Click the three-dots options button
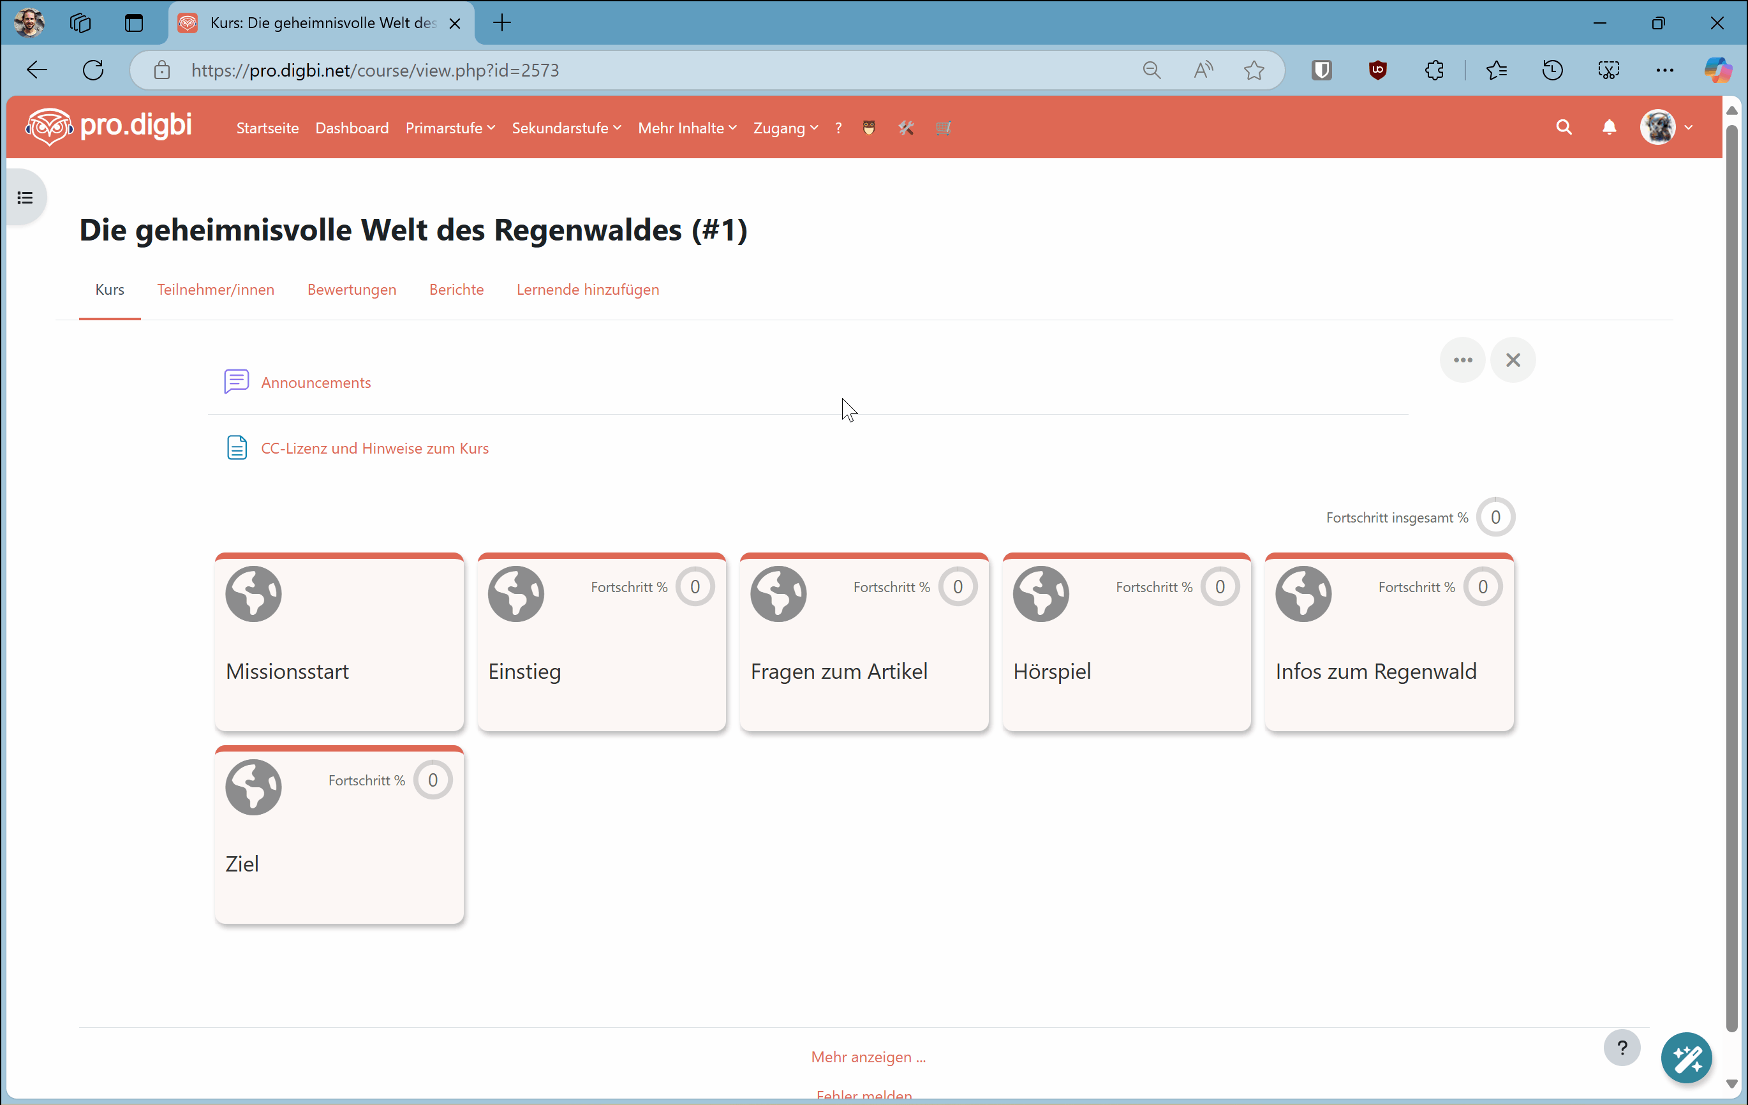The image size is (1748, 1105). tap(1463, 359)
